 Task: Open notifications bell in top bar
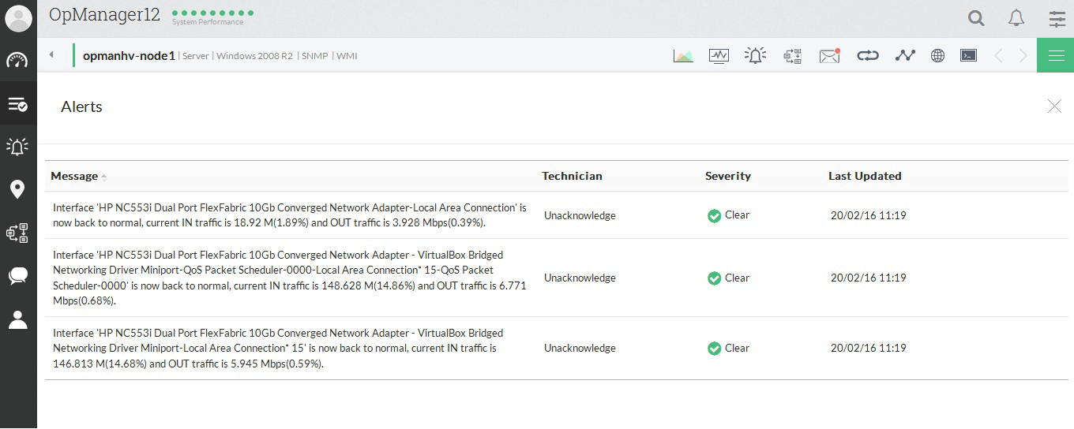click(x=1016, y=18)
